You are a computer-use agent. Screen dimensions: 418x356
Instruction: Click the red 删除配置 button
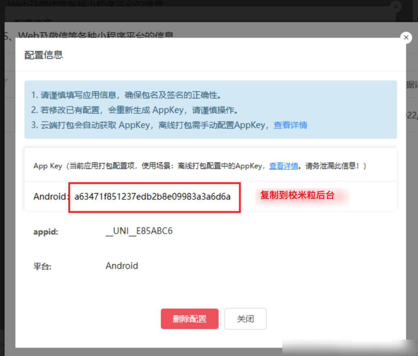click(x=189, y=319)
